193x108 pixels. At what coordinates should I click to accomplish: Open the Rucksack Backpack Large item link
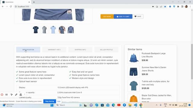tap(153, 55)
